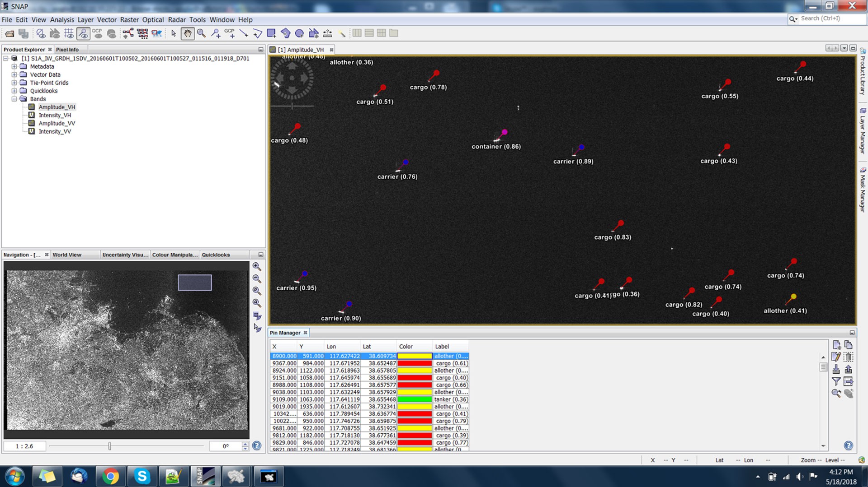Expand the Quicklooks folder node
Image resolution: width=868 pixels, height=487 pixels.
pyautogui.click(x=14, y=91)
